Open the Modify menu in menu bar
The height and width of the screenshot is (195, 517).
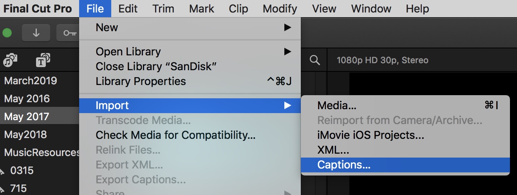coord(280,9)
